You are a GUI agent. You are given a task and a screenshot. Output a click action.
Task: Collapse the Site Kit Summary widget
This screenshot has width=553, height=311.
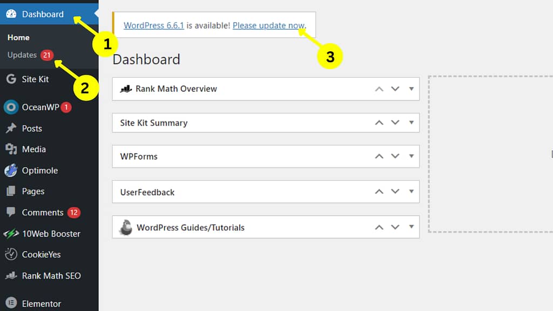[379, 123]
